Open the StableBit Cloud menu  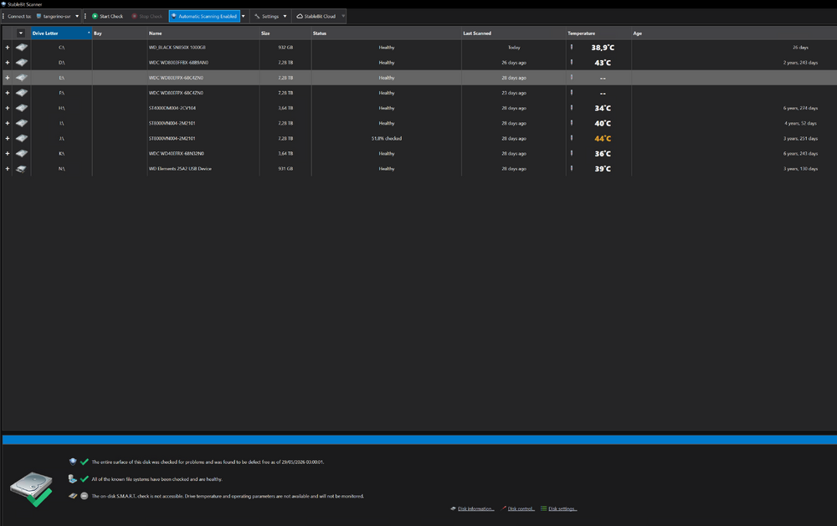tap(316, 17)
